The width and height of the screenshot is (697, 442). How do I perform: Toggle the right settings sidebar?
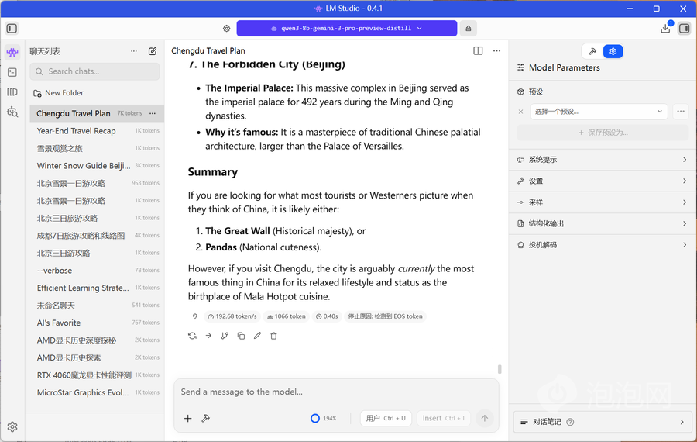[684, 28]
